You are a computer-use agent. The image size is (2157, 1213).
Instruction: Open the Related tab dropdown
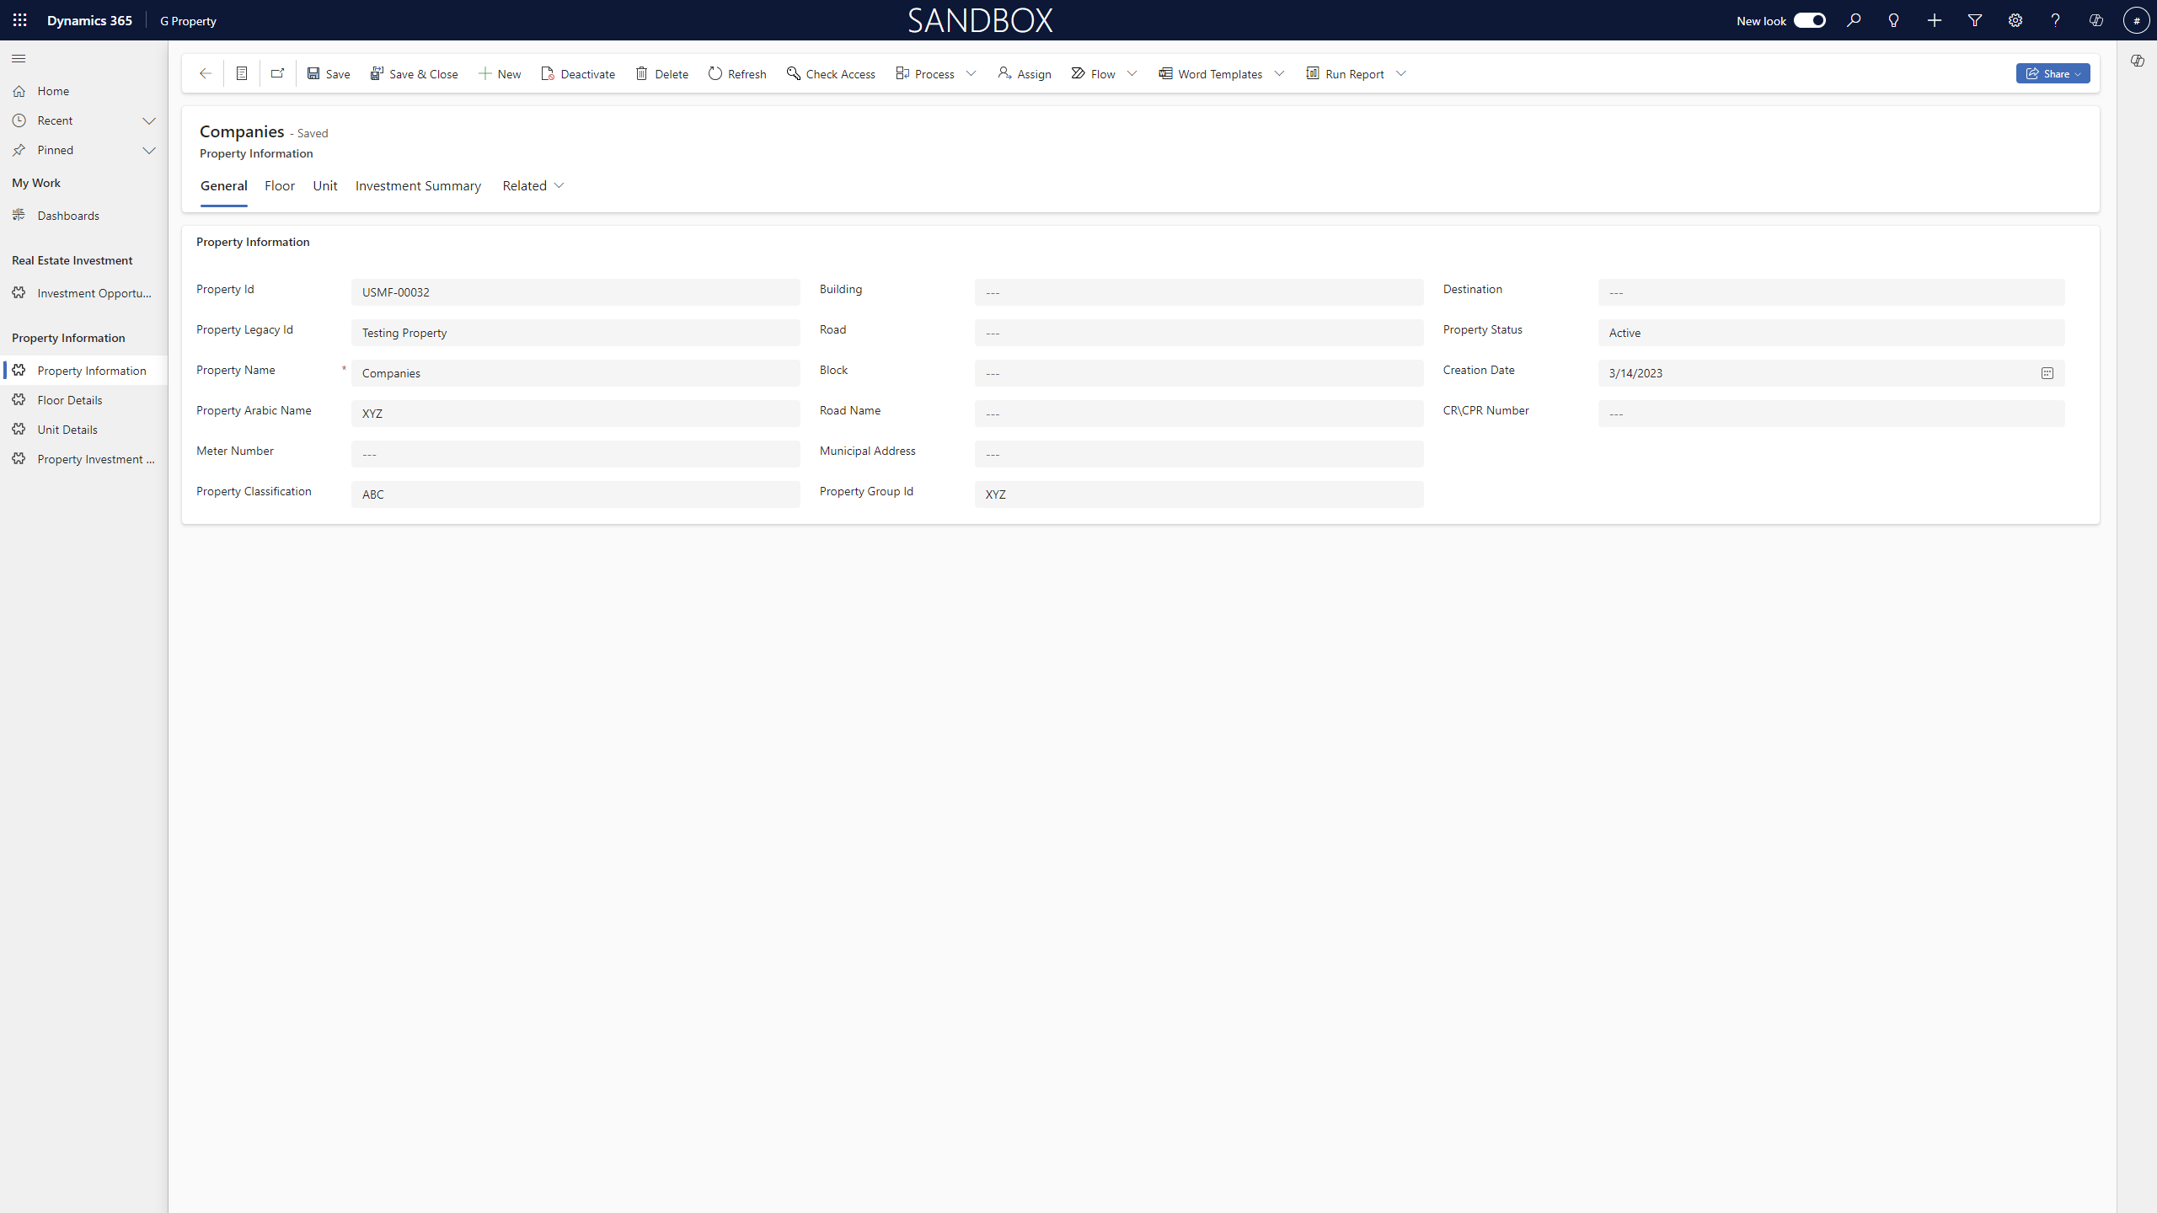(533, 185)
